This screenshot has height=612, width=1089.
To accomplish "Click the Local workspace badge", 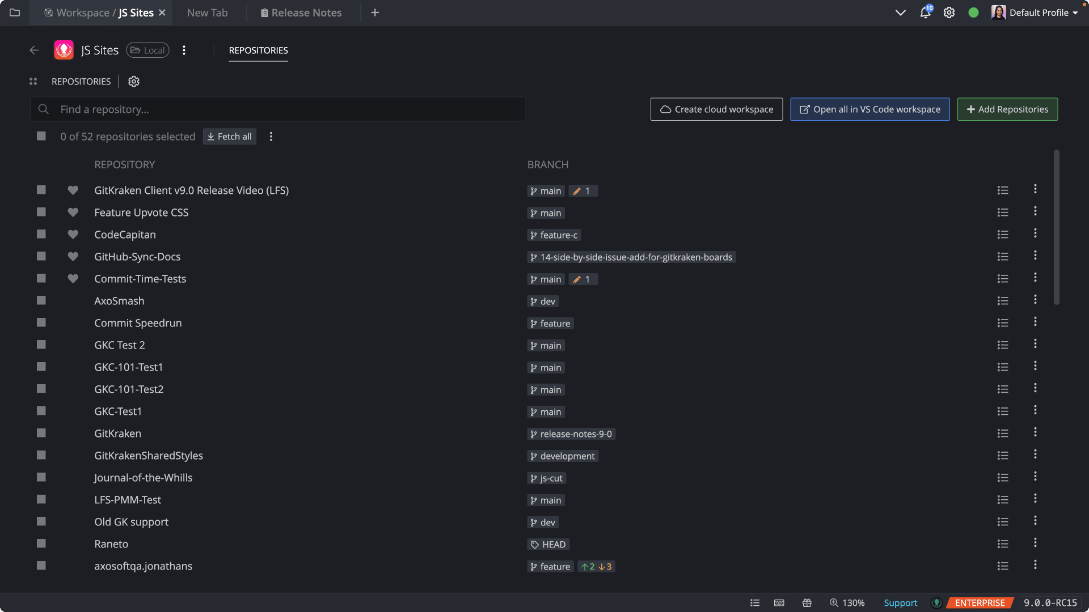I will (147, 50).
